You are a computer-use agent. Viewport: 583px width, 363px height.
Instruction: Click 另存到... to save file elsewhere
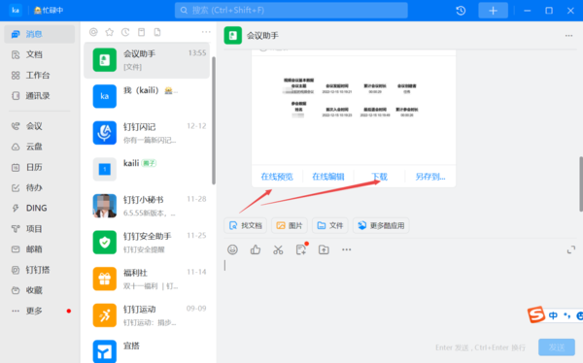click(x=430, y=177)
